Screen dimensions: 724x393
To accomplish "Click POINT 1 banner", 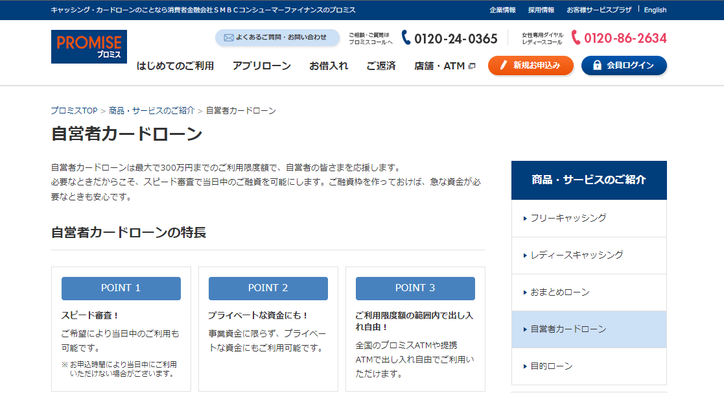I will coord(121,288).
